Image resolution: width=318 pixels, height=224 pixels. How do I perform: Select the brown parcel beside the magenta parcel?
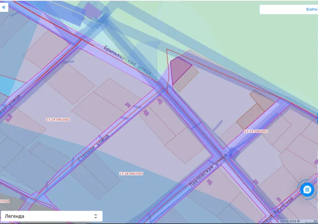tap(187, 80)
